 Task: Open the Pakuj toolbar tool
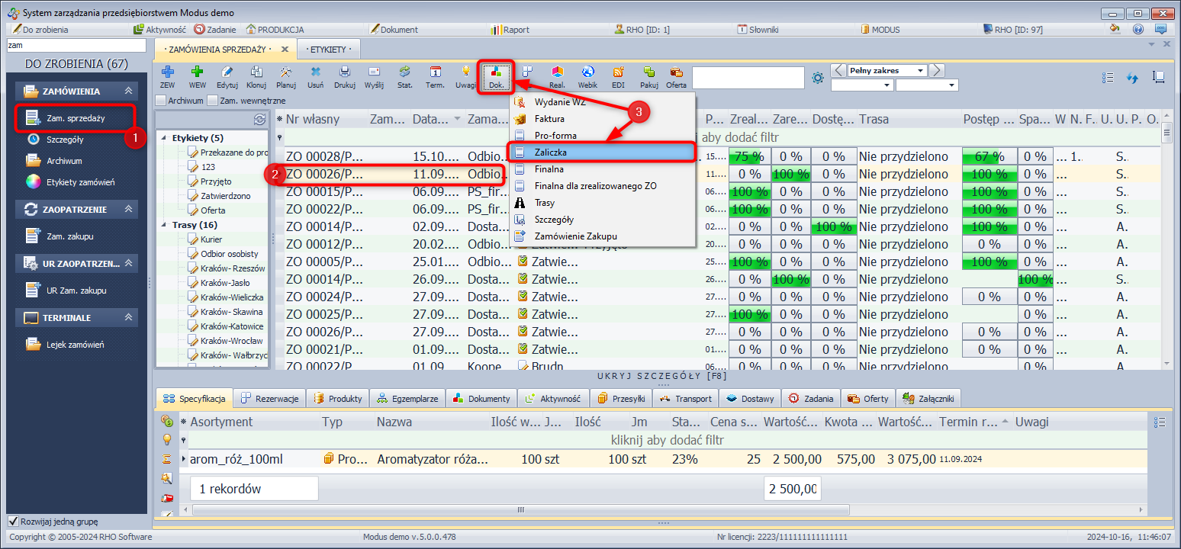pyautogui.click(x=649, y=75)
